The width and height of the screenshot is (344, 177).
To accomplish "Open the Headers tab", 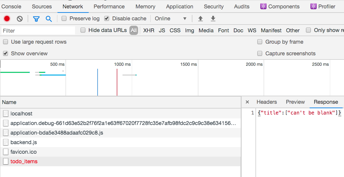I will (x=267, y=102).
